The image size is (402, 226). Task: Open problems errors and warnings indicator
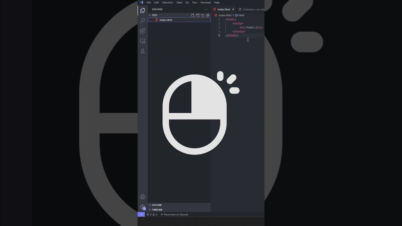pos(152,214)
